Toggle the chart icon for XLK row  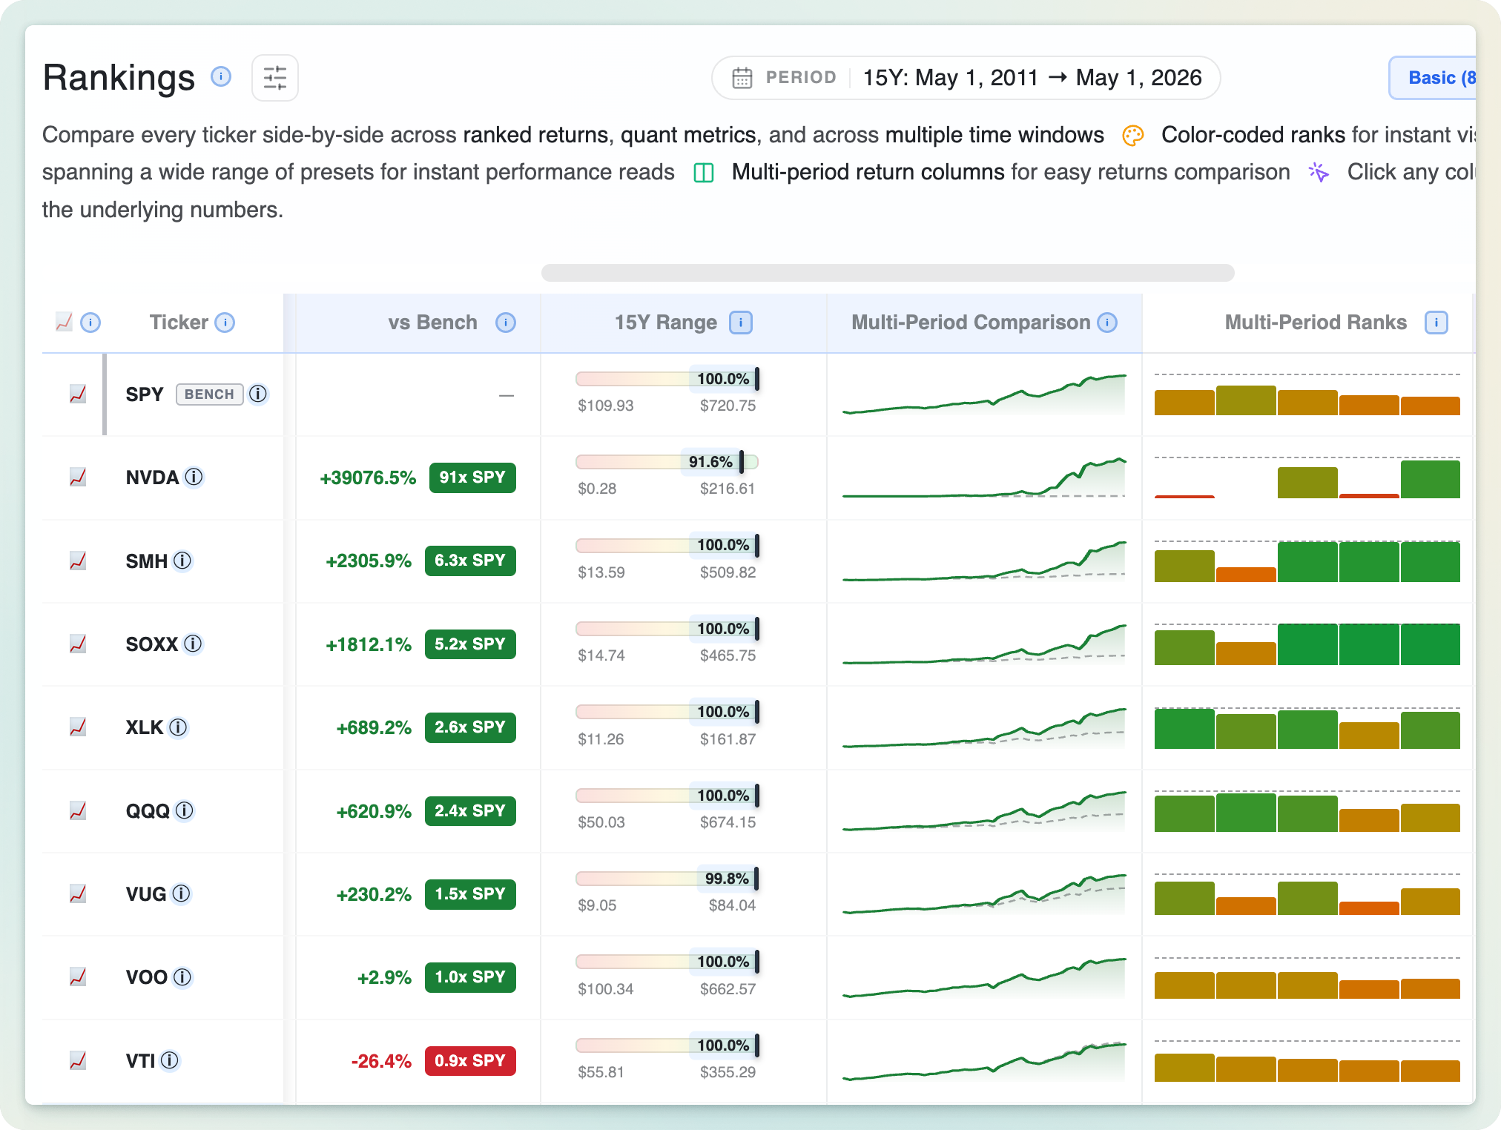[78, 727]
